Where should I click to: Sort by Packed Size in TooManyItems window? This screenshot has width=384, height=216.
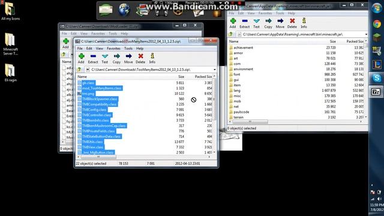point(203,77)
